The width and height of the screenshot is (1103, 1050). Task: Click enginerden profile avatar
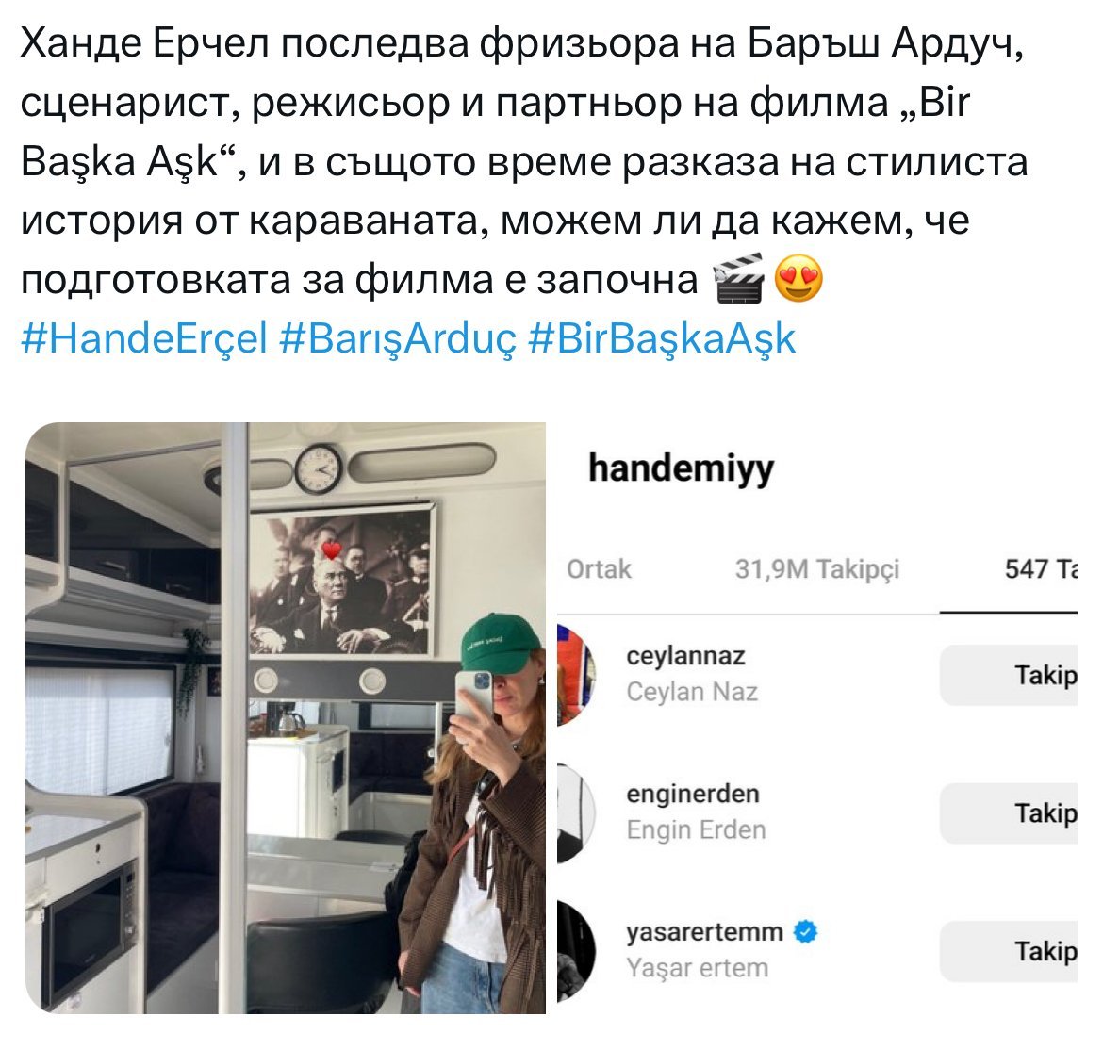(576, 813)
